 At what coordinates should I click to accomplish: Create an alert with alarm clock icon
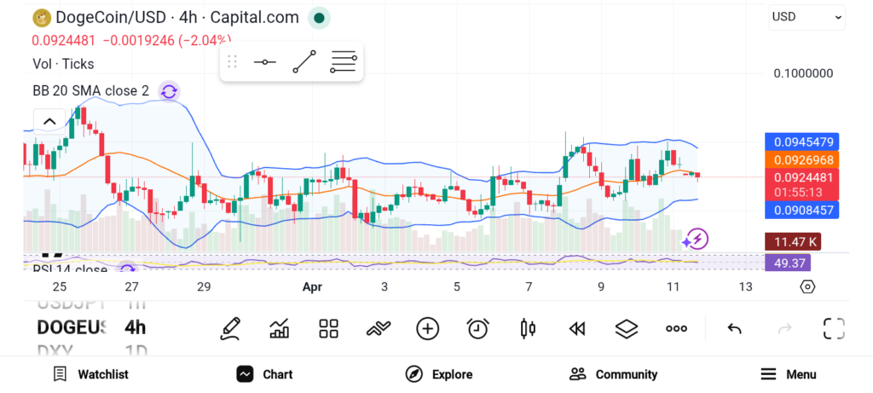pyautogui.click(x=477, y=328)
